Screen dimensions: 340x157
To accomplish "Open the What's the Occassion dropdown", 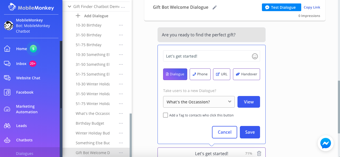I will 199,102.
